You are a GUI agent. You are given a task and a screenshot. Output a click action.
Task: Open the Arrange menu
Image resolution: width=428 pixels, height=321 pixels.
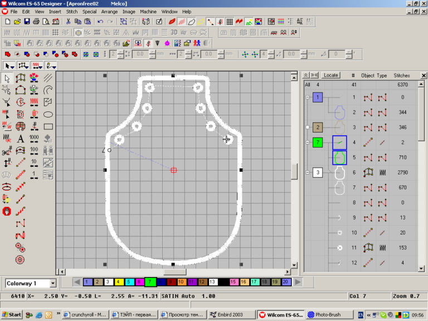tap(109, 11)
